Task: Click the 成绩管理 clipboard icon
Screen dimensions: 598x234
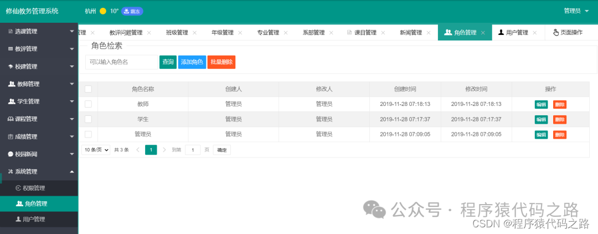Action: pyautogui.click(x=11, y=136)
